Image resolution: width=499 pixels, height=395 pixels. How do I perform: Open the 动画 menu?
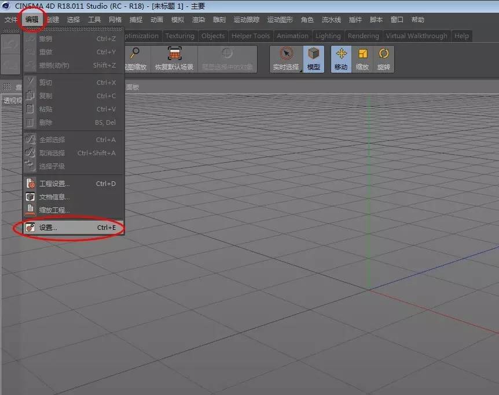coord(157,20)
